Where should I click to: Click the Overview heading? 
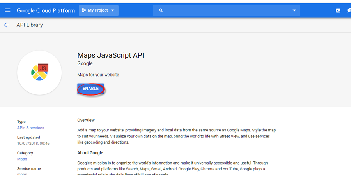coord(86,120)
